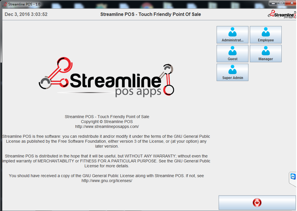Open the streamlineposapps.com website link
This screenshot has width=297, height=211.
(107, 126)
